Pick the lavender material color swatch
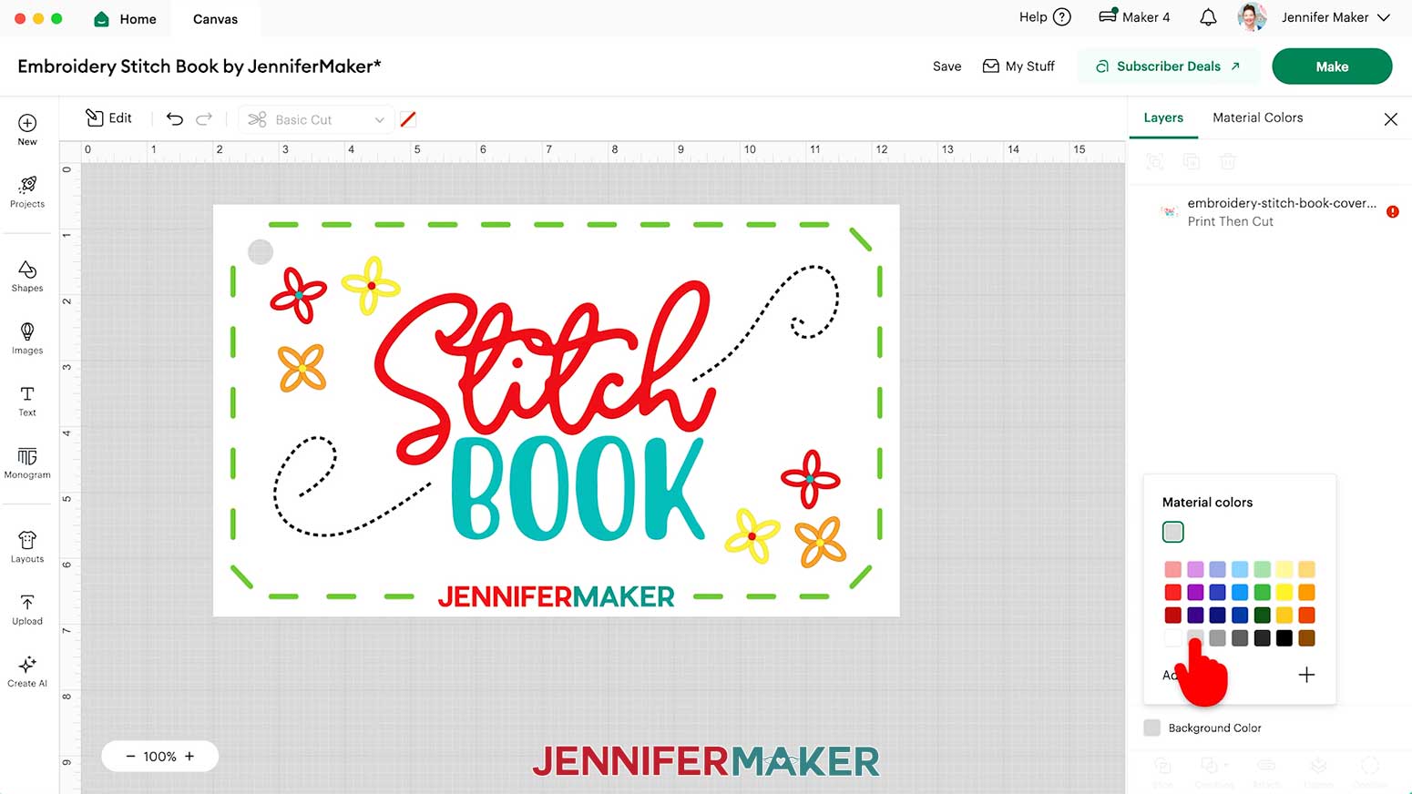 1195,569
